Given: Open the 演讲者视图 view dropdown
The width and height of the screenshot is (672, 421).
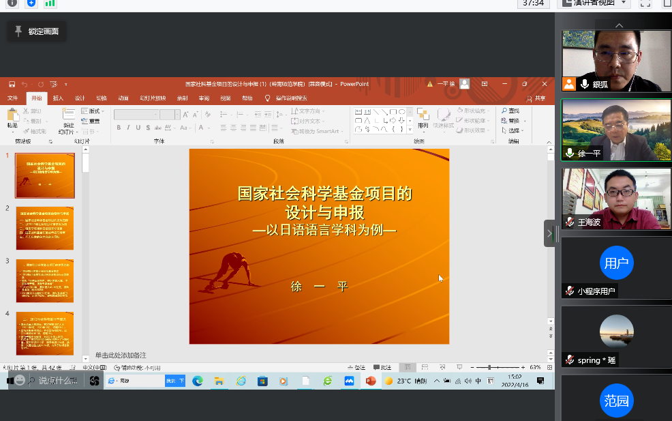Looking at the screenshot, I should pyautogui.click(x=593, y=3).
